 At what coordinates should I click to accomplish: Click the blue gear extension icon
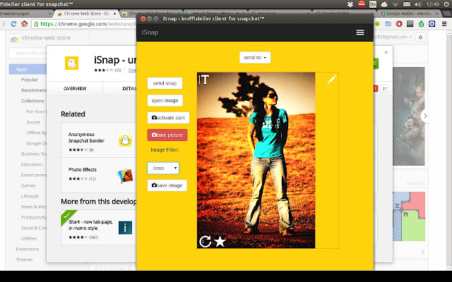pyautogui.click(x=432, y=24)
